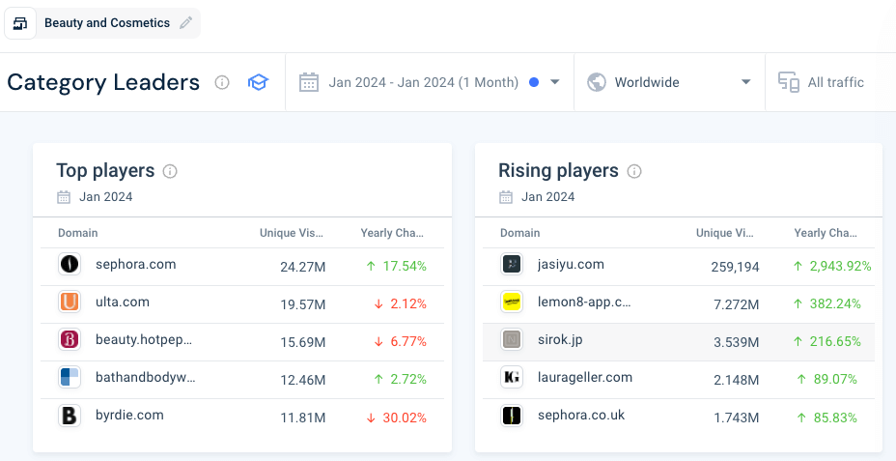
Task: Click the ulta.com favicon
Action: point(70,302)
